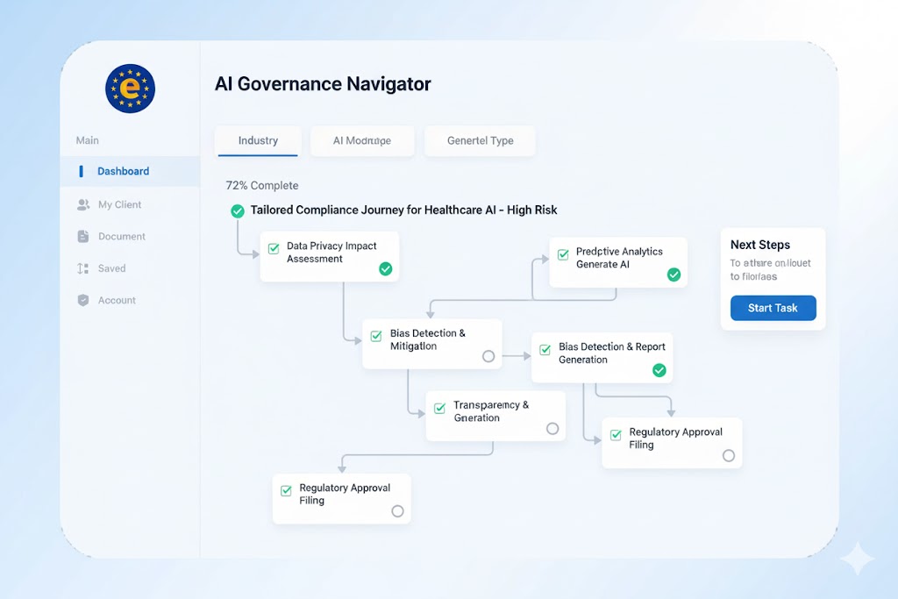Select the right-side Regulatory Approval Filing card
The height and width of the screenshot is (599, 898).
coord(672,442)
